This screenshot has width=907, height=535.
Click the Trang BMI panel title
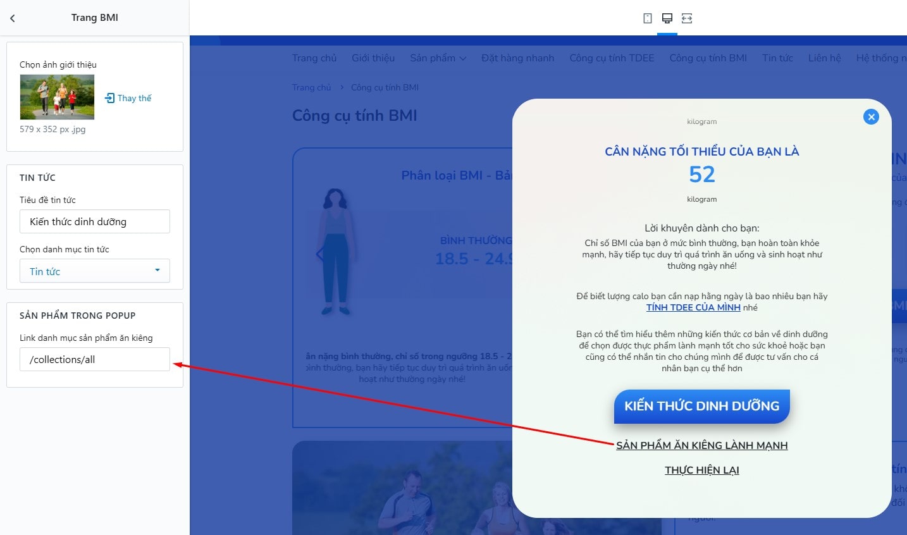tap(95, 18)
